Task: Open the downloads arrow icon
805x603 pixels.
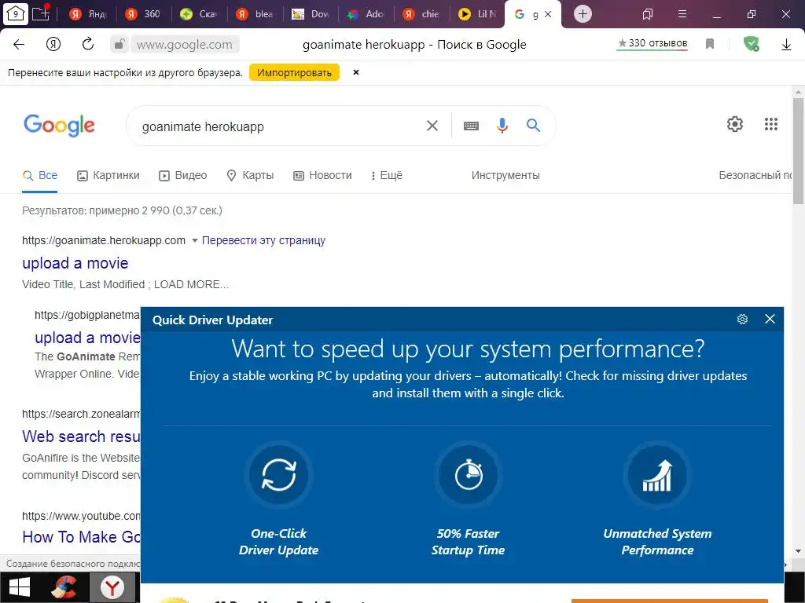Action: [786, 45]
